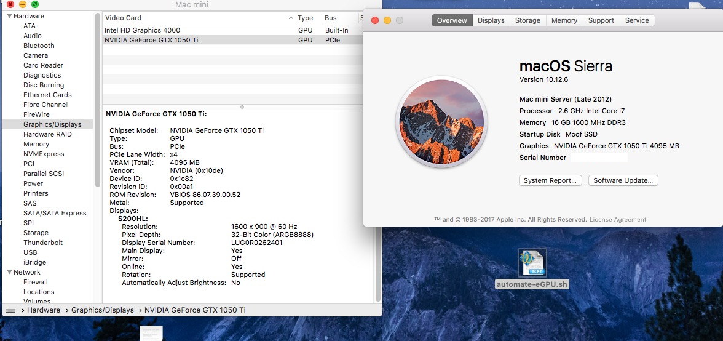Select PCI in sidebar
Viewport: 723px width, 341px height.
click(x=28, y=164)
